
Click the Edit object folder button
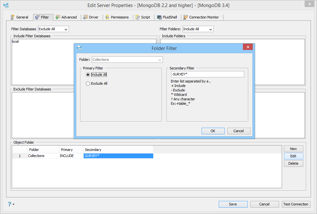[x=293, y=156]
